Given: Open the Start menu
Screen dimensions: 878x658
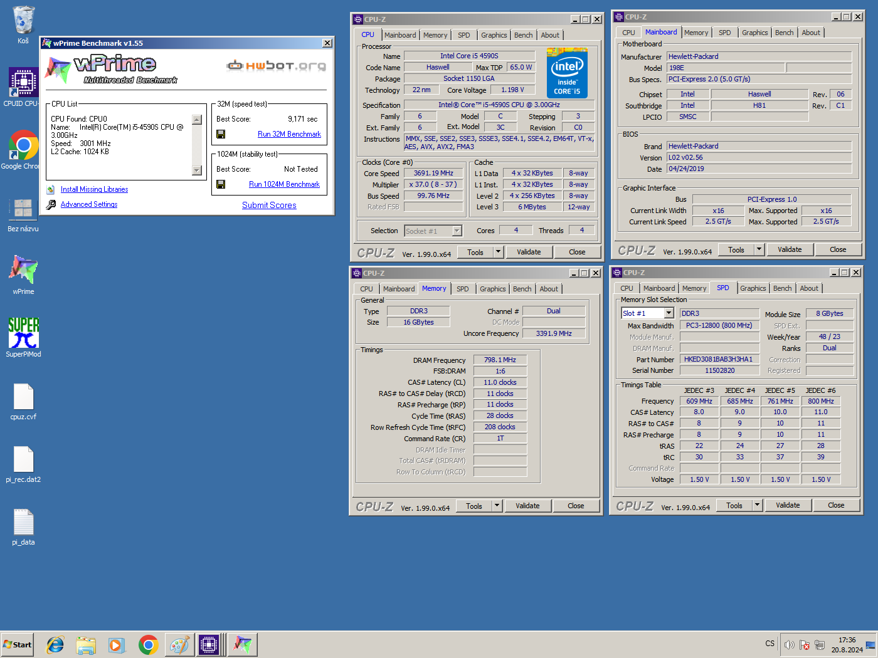Looking at the screenshot, I should coord(18,645).
